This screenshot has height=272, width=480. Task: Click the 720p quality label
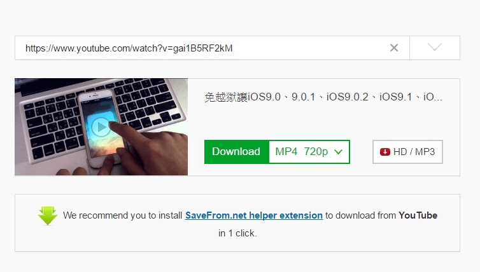pyautogui.click(x=316, y=152)
